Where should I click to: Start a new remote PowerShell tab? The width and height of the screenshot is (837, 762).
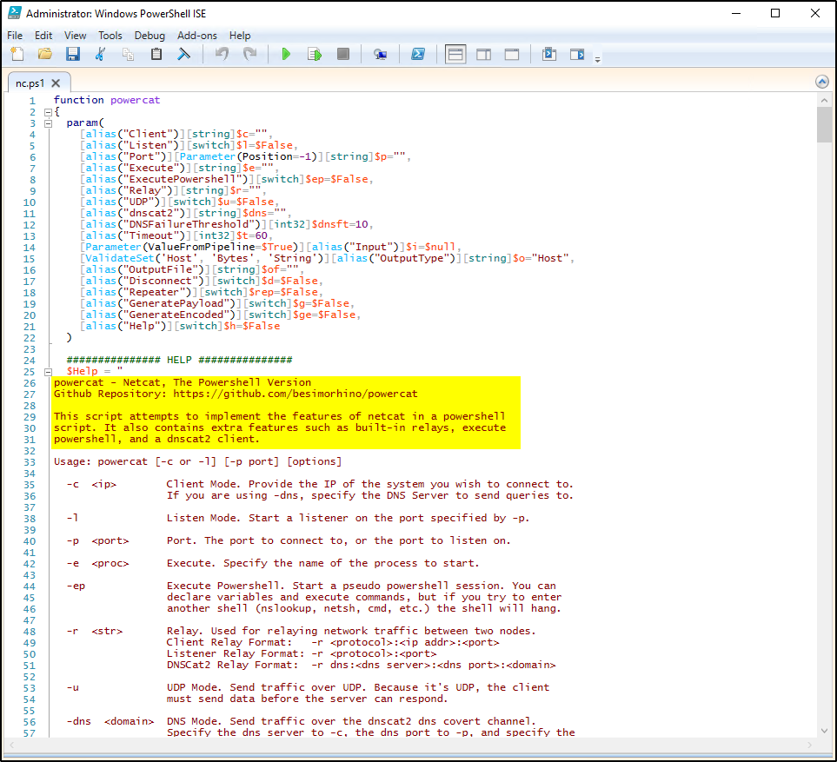[380, 54]
